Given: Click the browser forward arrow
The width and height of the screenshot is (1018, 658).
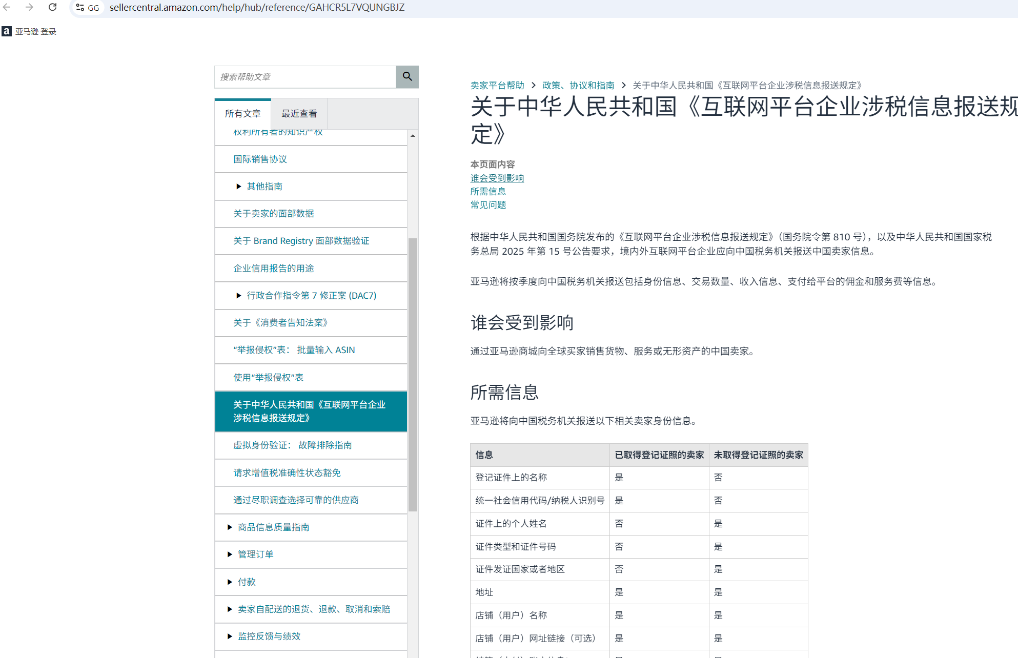Looking at the screenshot, I should click(x=29, y=7).
